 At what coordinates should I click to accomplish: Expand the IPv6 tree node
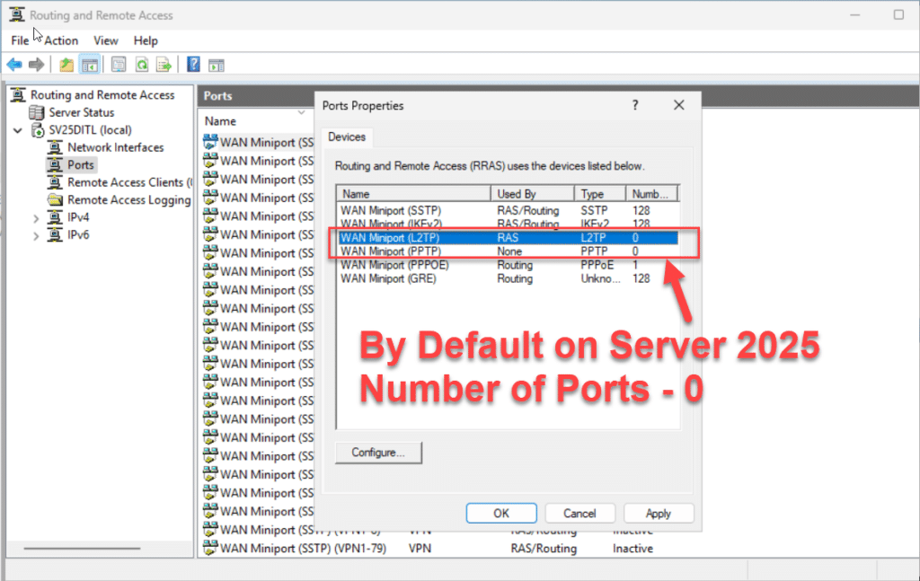pyautogui.click(x=36, y=234)
